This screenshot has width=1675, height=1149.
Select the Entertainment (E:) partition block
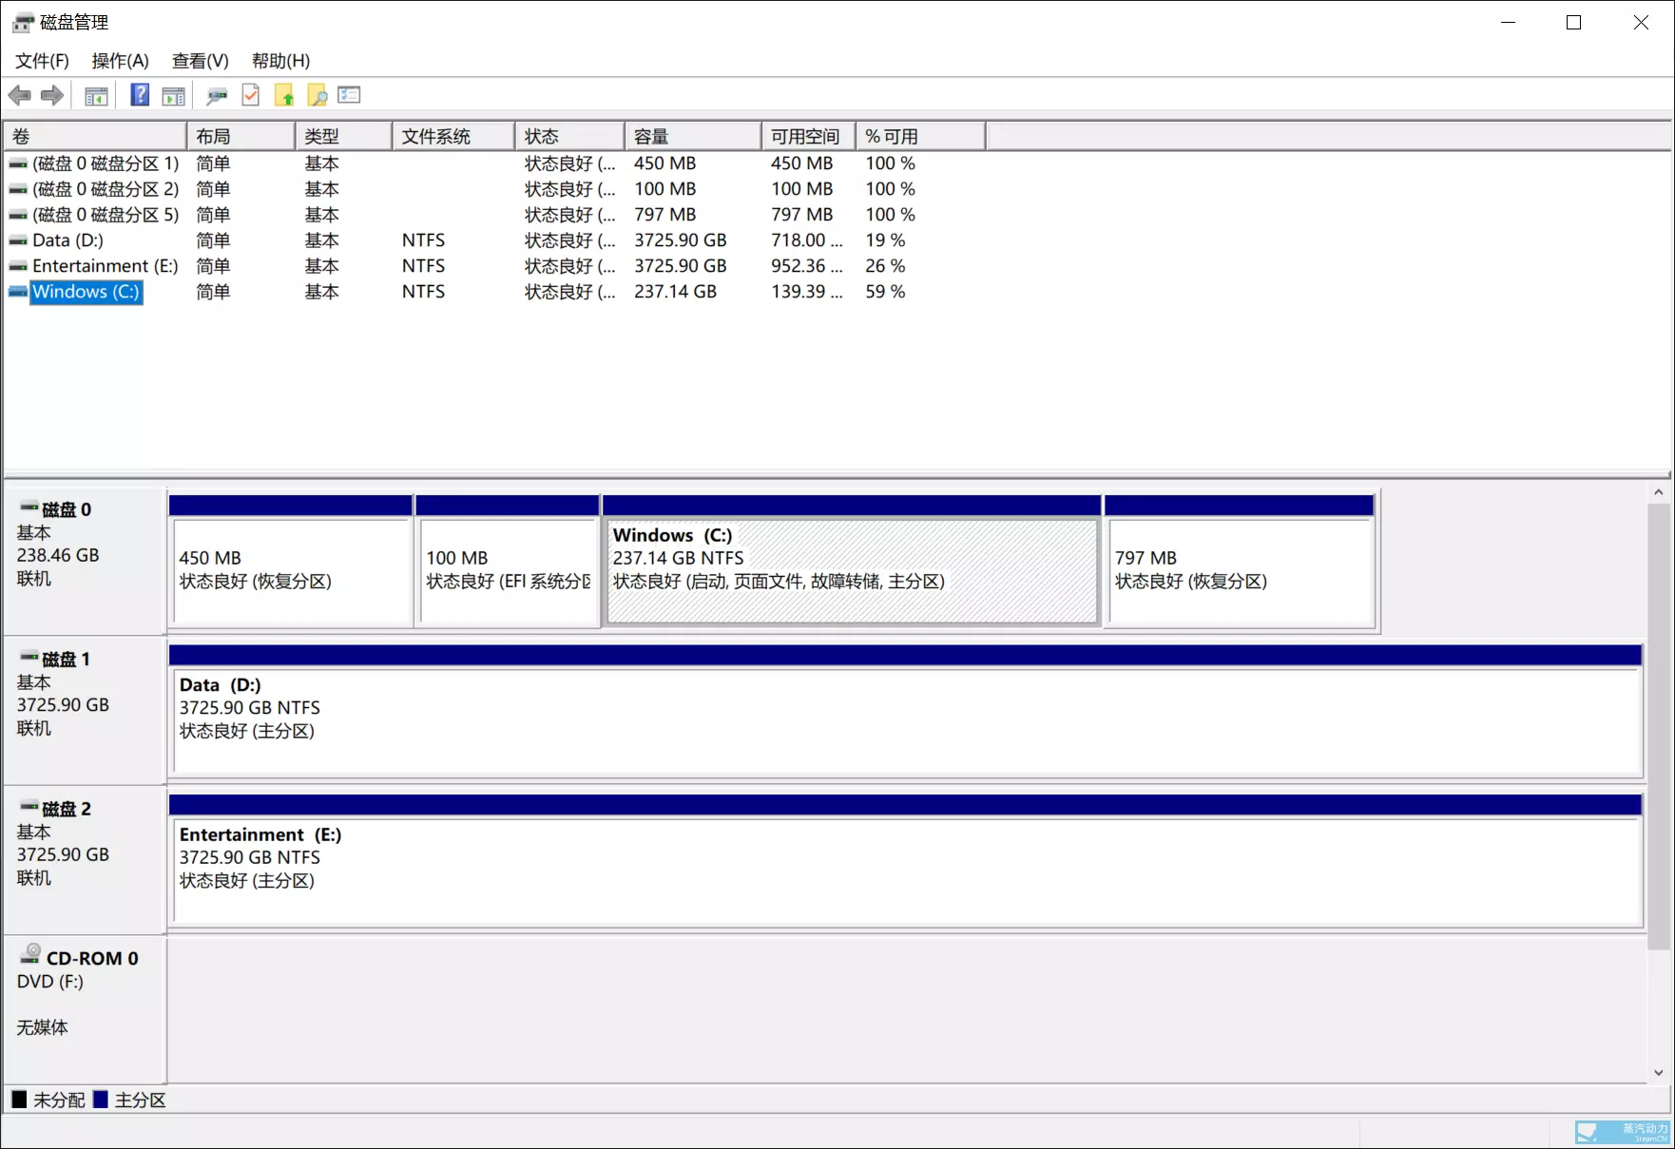(x=906, y=861)
